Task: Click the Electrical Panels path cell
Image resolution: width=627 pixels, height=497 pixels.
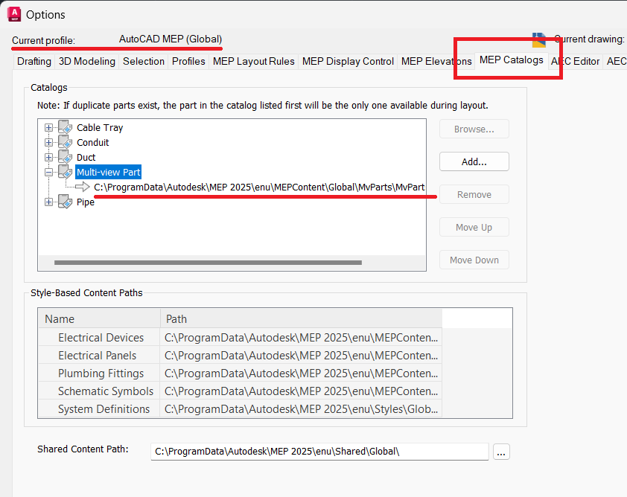Action: [301, 356]
